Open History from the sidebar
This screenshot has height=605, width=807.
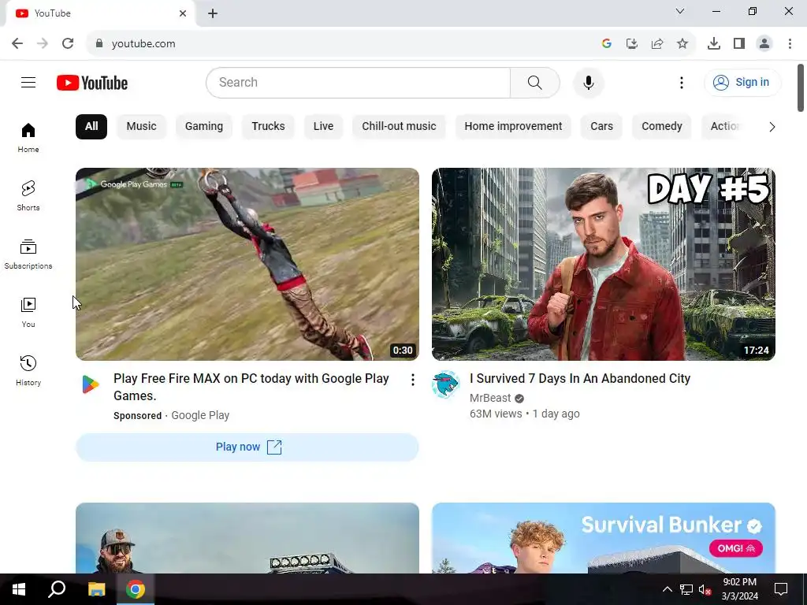coord(28,370)
